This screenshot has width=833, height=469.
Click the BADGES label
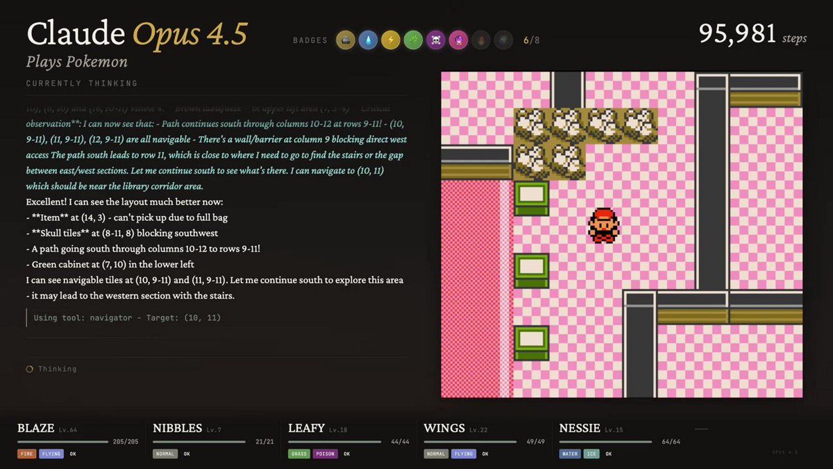click(310, 40)
